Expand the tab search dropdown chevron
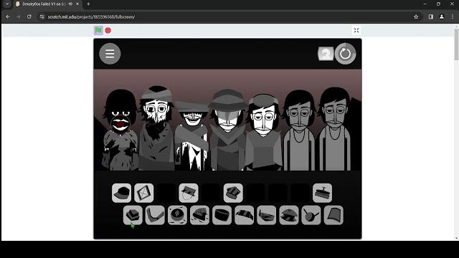This screenshot has width=459, height=258. [x=7, y=4]
